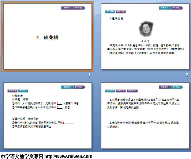Click the third purple sub-tab on slide 4

click(x=132, y=91)
